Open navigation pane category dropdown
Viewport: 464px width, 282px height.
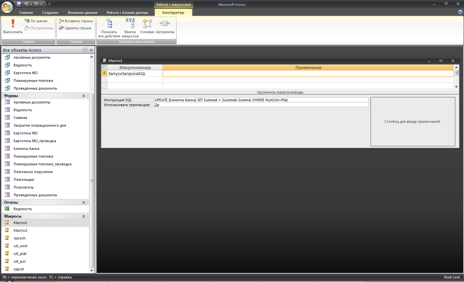tap(85, 50)
